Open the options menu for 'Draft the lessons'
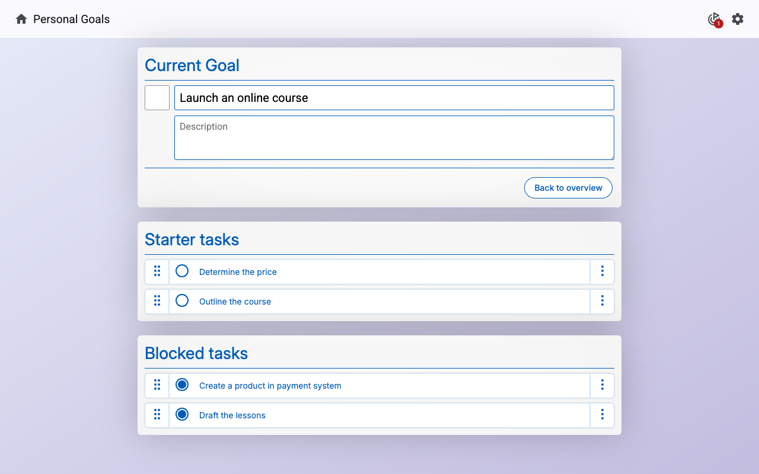 pyautogui.click(x=602, y=415)
